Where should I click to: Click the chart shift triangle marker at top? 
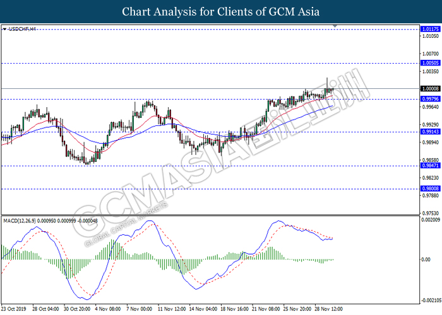335,26
